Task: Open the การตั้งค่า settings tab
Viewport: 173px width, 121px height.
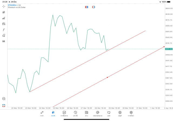Action: pos(131,114)
